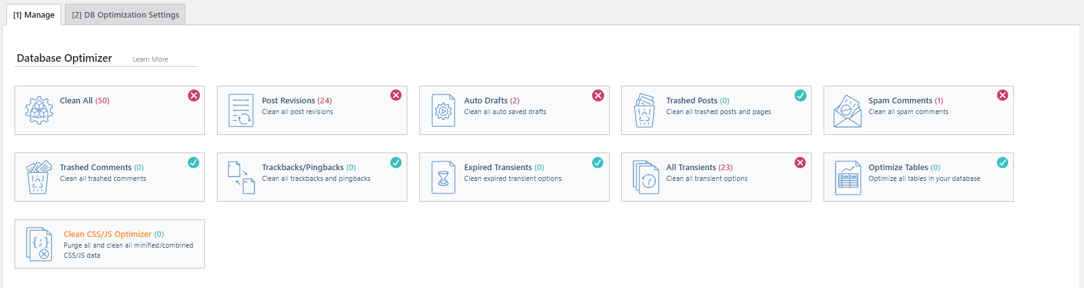Click the Clean CSS/JS Optimizer orange link
Viewport: 1084px width, 288px height.
(x=107, y=234)
